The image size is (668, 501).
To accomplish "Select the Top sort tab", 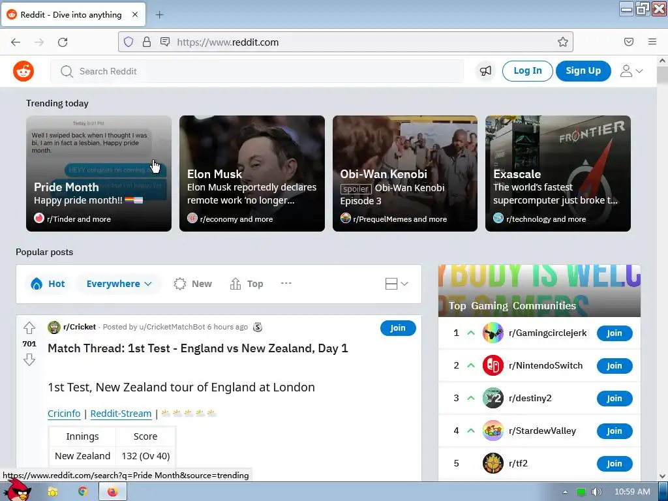I will [x=247, y=284].
